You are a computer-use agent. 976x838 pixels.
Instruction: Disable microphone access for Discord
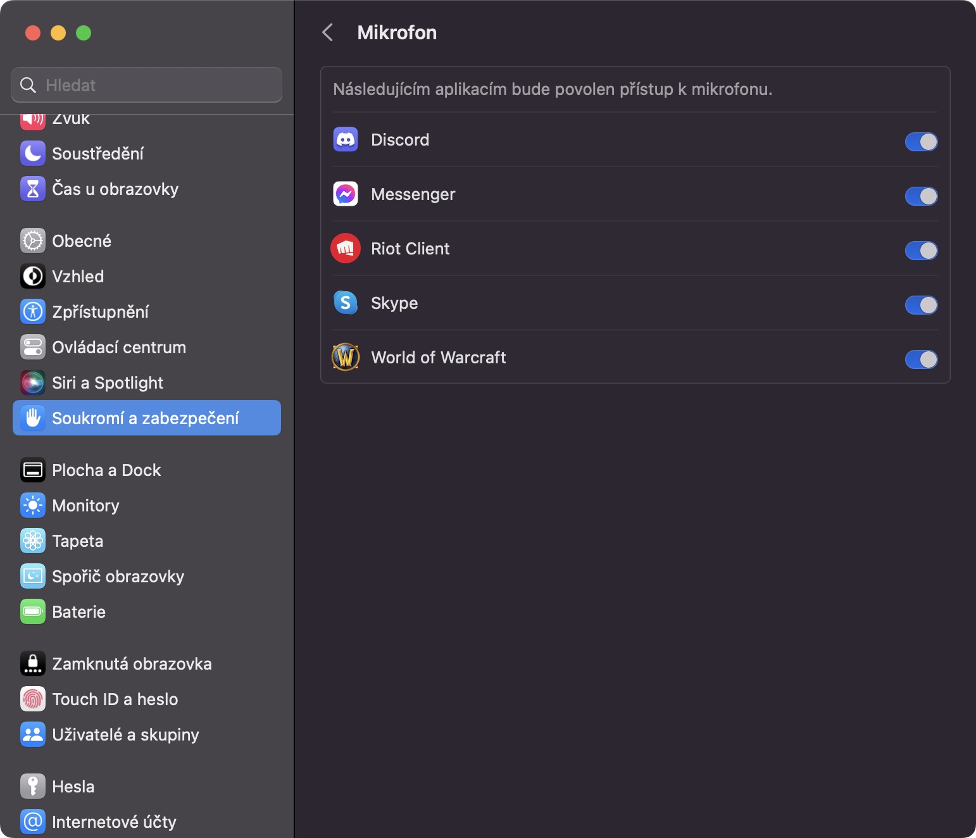[921, 142]
